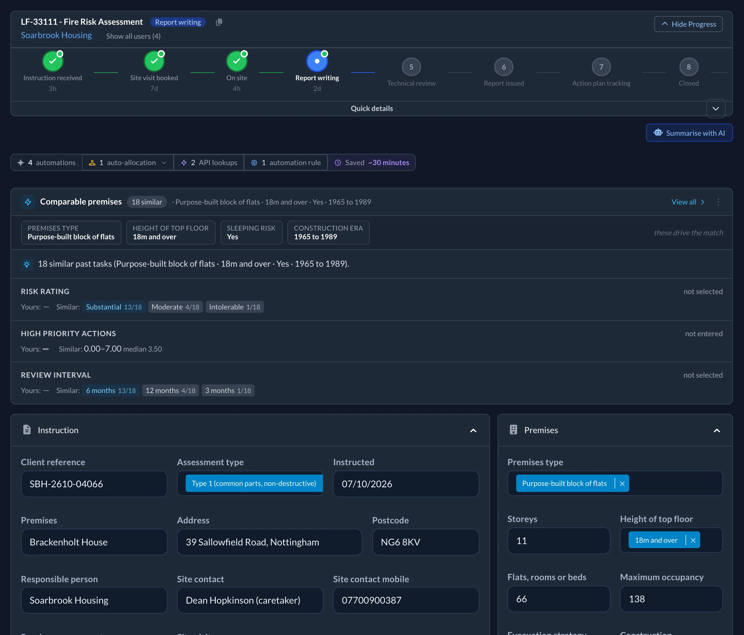Remove the 18m and over tag

[693, 540]
